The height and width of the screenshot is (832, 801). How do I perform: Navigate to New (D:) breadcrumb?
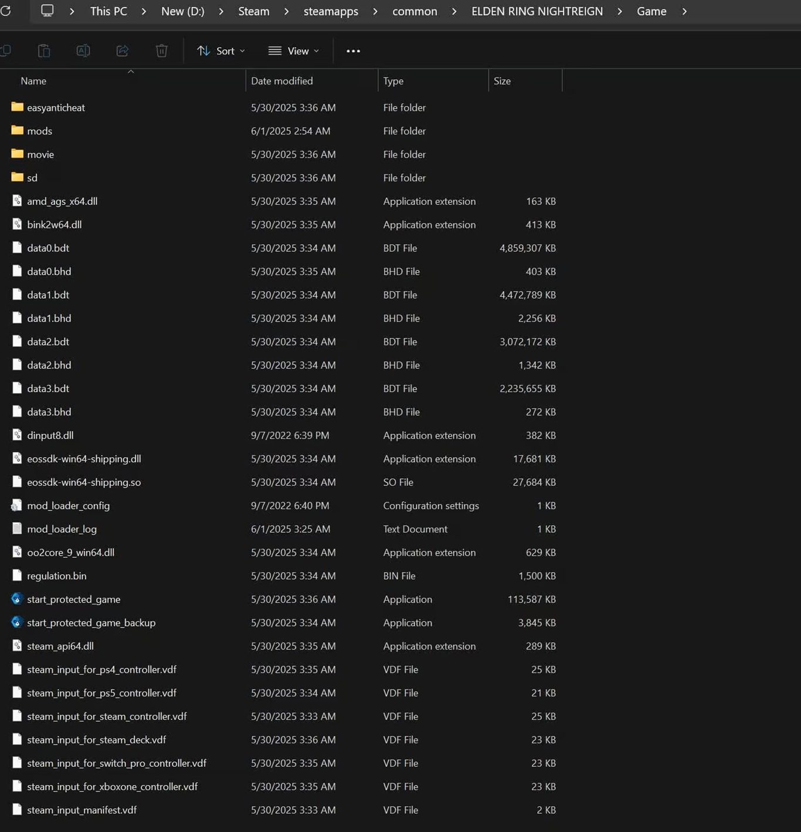(183, 11)
